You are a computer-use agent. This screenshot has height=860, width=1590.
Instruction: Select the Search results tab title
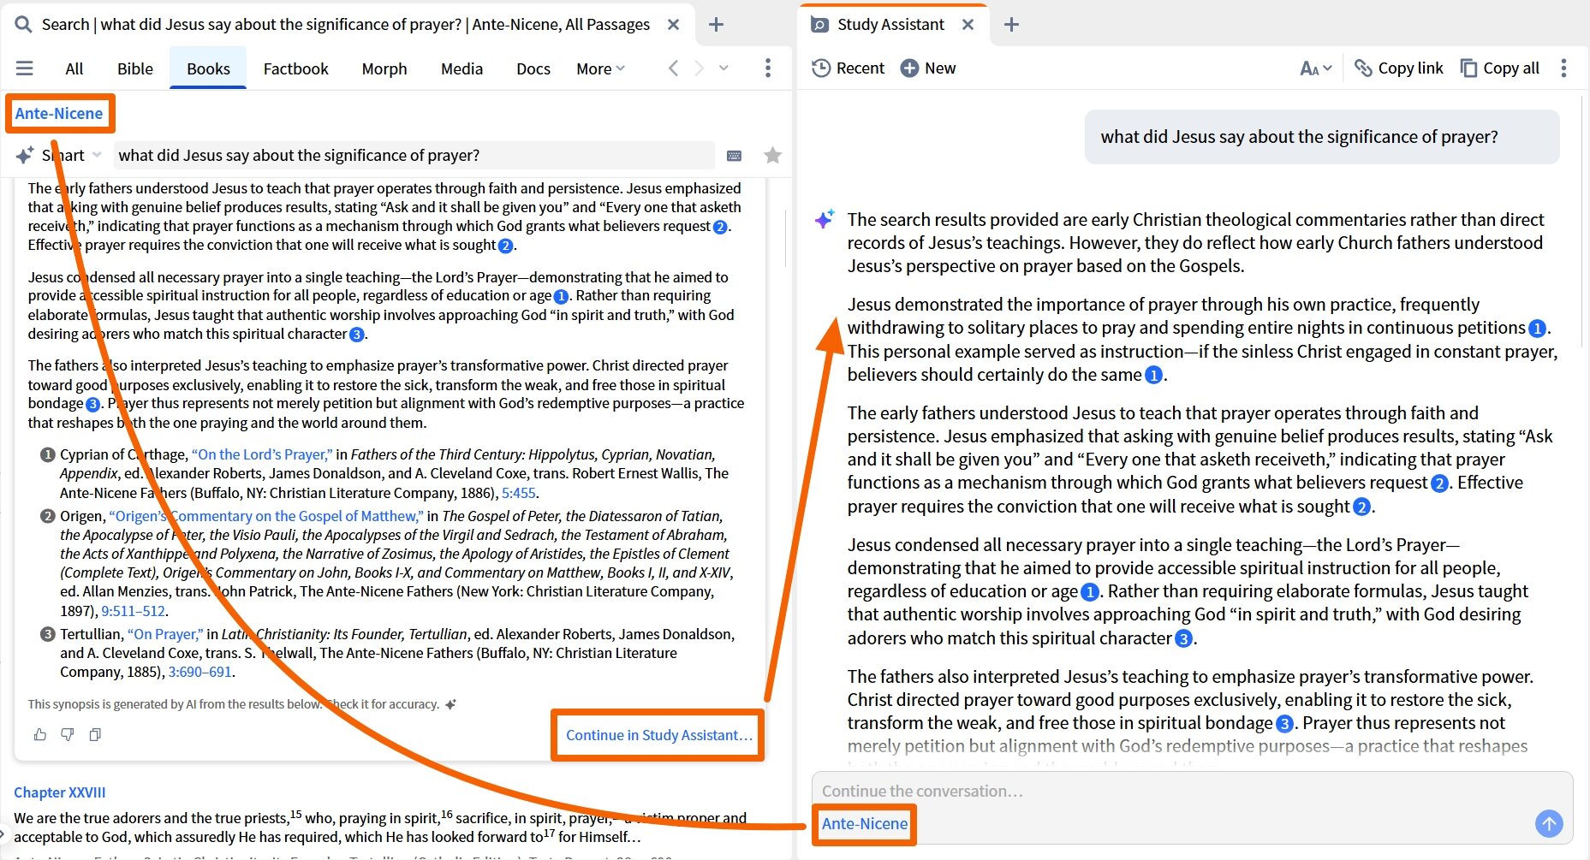[346, 25]
